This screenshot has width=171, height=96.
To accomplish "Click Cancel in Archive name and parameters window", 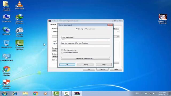I will point(102,69).
